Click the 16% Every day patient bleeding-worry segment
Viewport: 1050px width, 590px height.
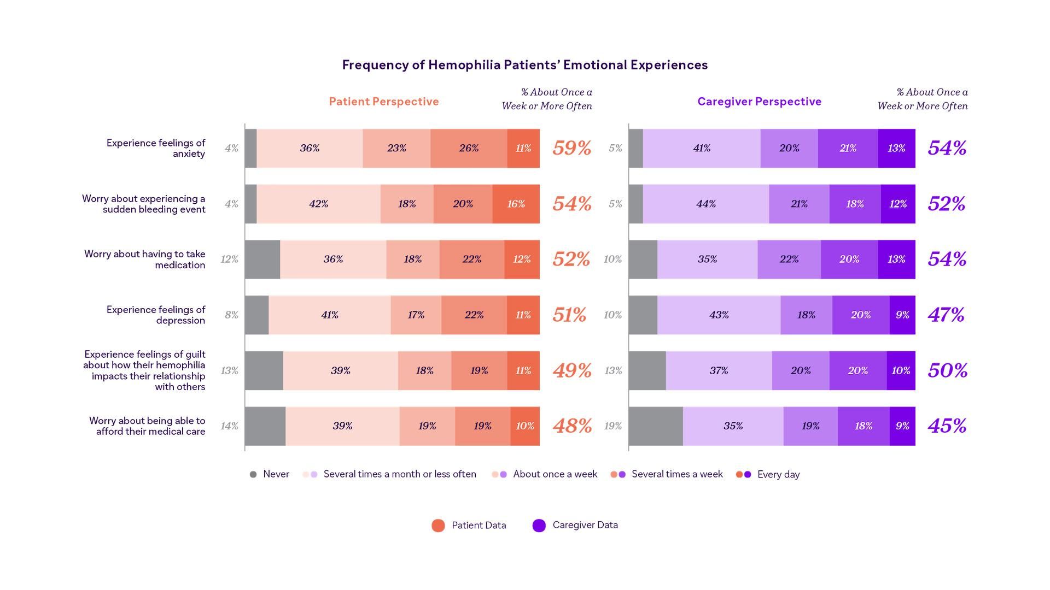(x=516, y=204)
